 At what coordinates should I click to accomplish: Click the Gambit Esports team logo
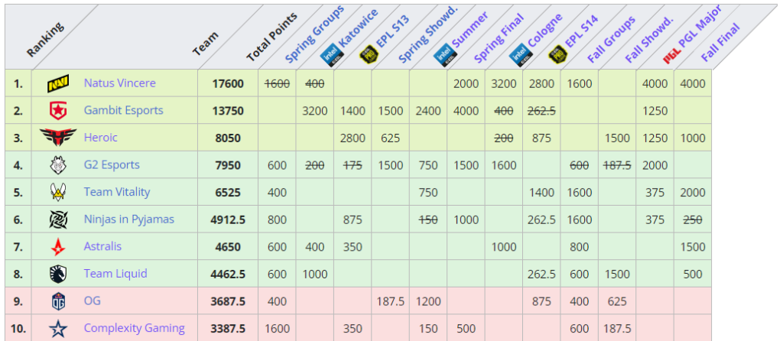coord(58,110)
